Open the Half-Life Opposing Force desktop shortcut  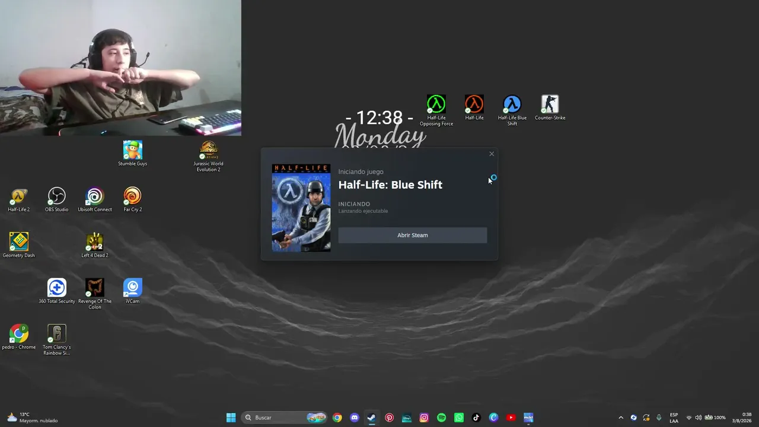pos(436,110)
